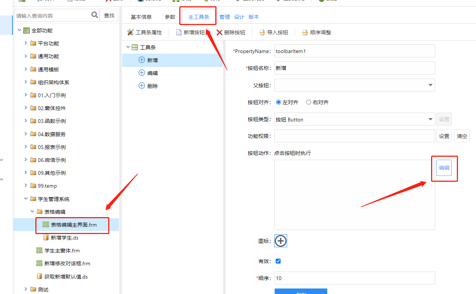This screenshot has width=476, height=294.
Task: Click the 导入按钮 toolbar icon
Action: [262, 32]
